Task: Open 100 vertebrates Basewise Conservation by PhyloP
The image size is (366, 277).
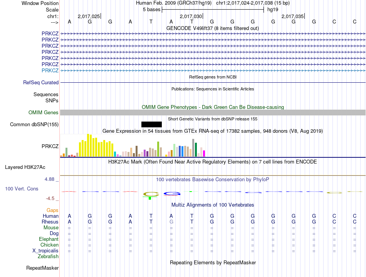Action: point(213,180)
